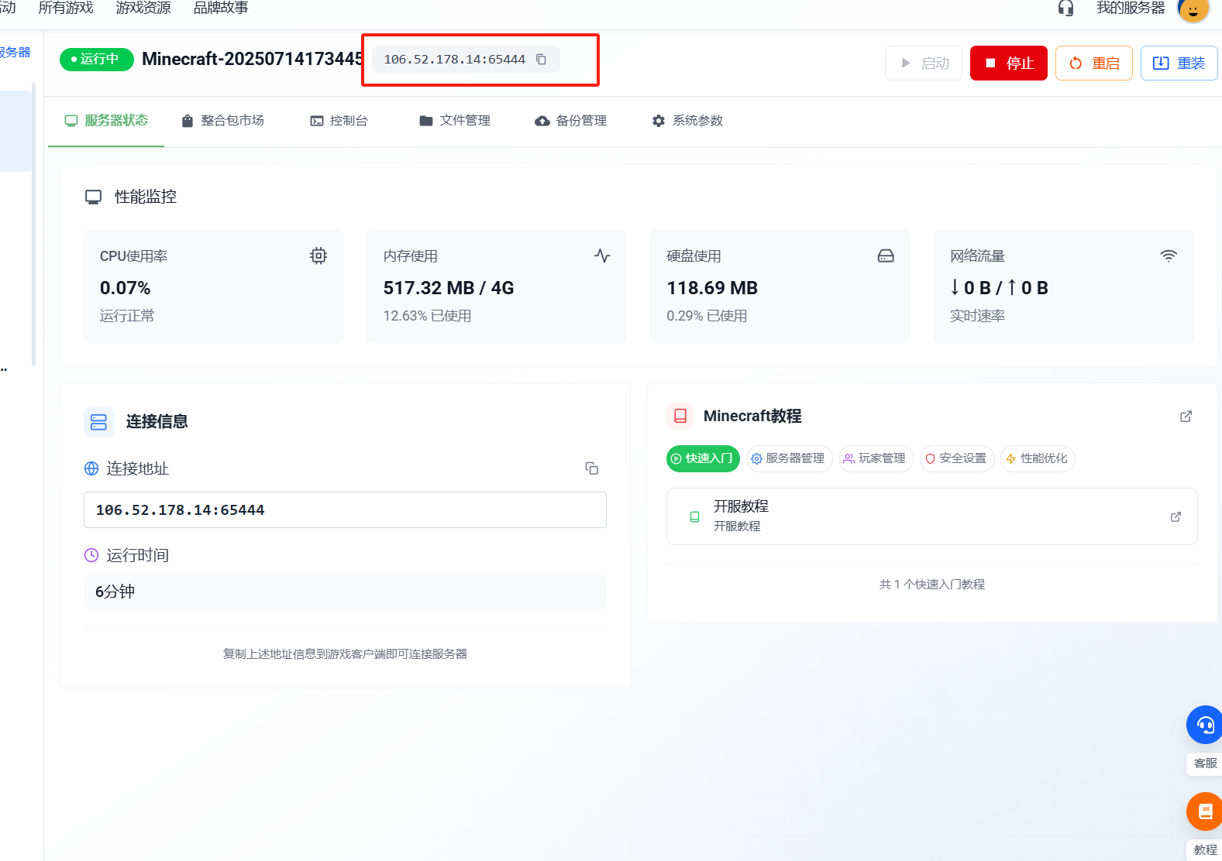Click the server icon beside 连接信息

[x=99, y=422]
